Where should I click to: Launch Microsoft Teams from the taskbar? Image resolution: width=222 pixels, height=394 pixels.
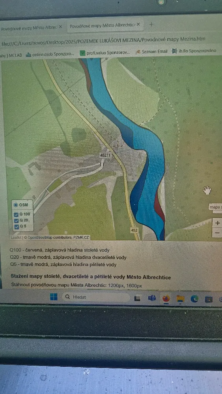(151, 298)
